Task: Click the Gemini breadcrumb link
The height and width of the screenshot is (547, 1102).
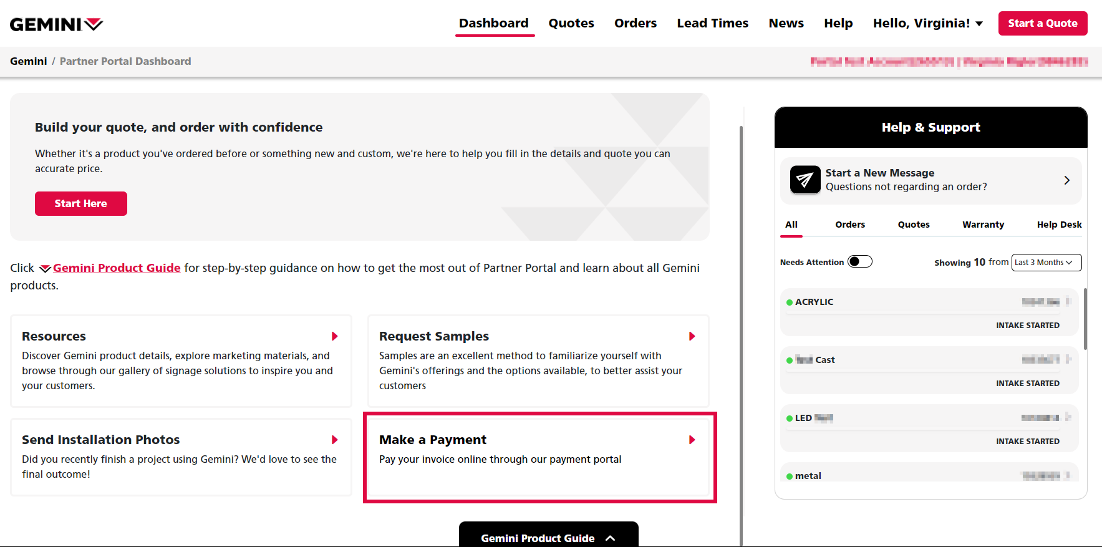Action: point(29,61)
